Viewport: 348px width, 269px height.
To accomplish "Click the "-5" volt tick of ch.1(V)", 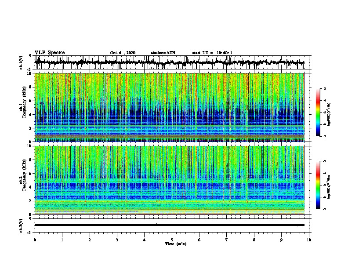I will [x=30, y=69].
